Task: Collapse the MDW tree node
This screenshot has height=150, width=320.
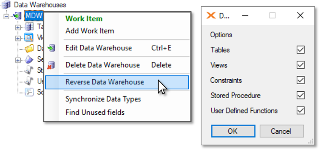Action: [x=6, y=16]
